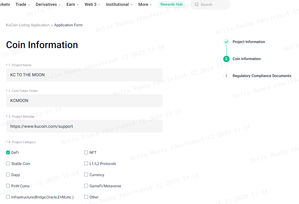Expand the Trade dropdown arrow

[29, 5]
